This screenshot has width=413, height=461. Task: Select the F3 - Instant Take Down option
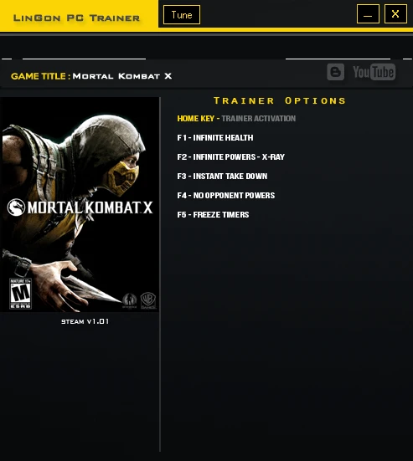(x=222, y=176)
